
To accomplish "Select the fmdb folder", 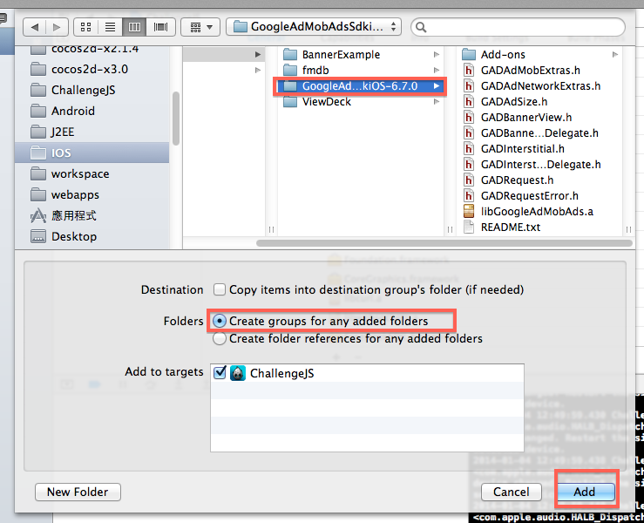I will point(361,71).
